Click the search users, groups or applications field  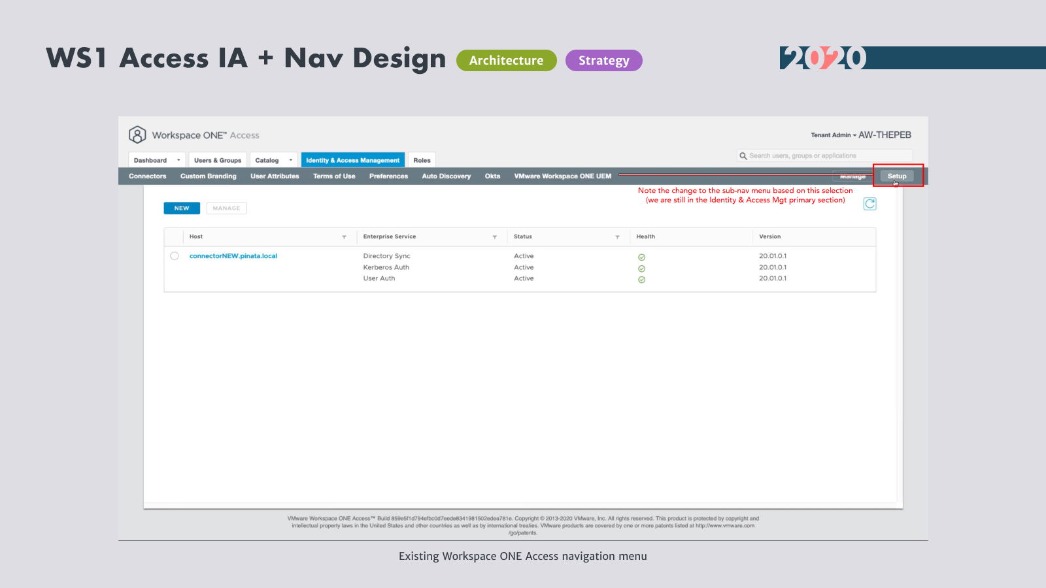point(827,156)
